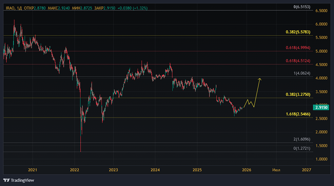Viewport: 334px width, 186px height.
Task: Click the Fibonacci label 1(4.0624)
Action: 302,73
